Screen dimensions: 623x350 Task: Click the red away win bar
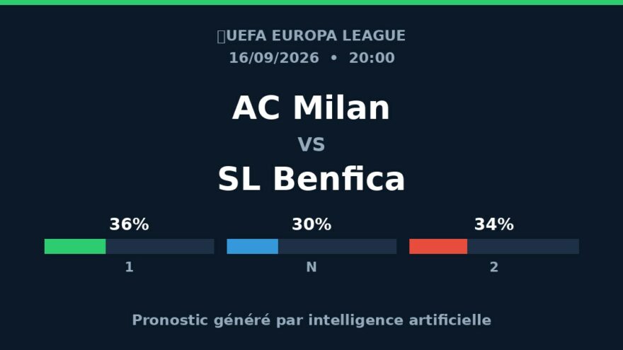click(x=438, y=247)
